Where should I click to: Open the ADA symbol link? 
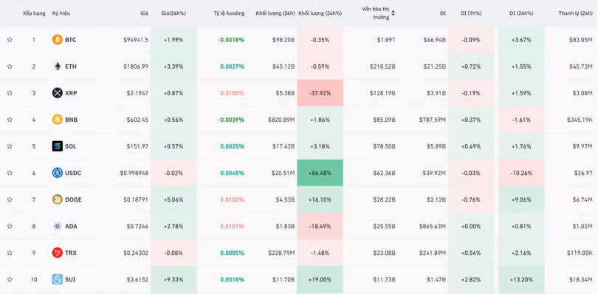click(71, 226)
